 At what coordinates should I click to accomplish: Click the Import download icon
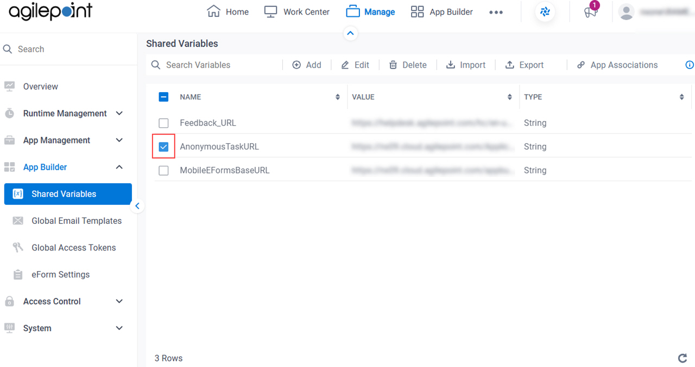pos(451,65)
